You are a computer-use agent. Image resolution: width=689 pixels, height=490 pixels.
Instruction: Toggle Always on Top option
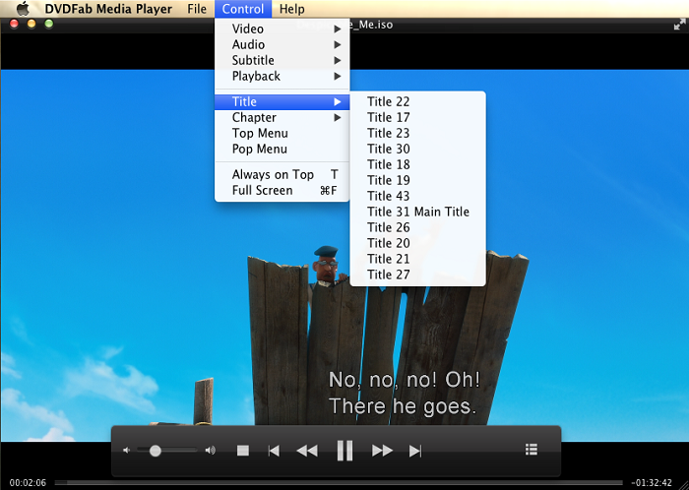coord(282,175)
